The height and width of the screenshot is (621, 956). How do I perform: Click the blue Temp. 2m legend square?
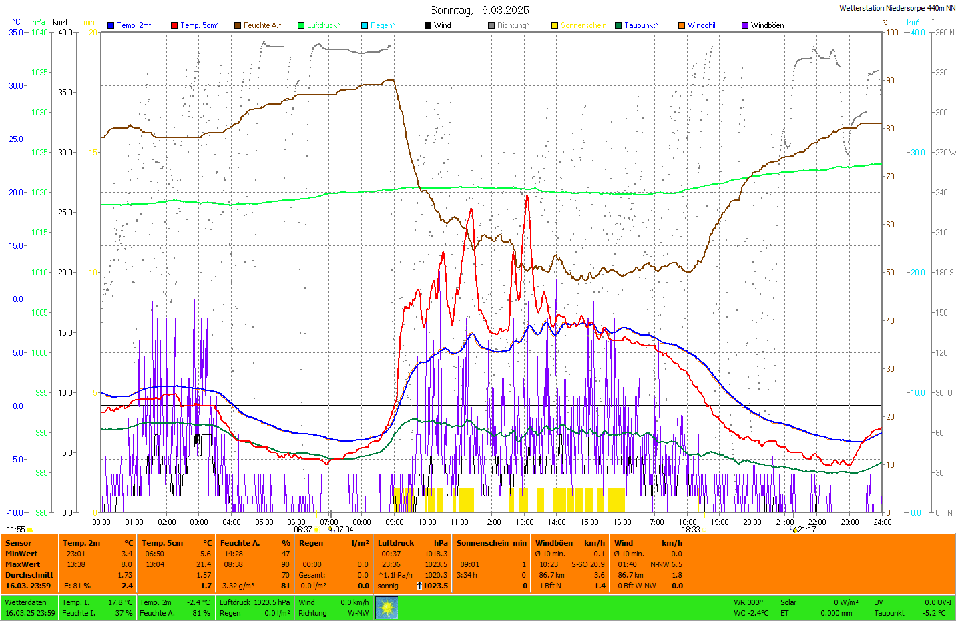pyautogui.click(x=111, y=25)
